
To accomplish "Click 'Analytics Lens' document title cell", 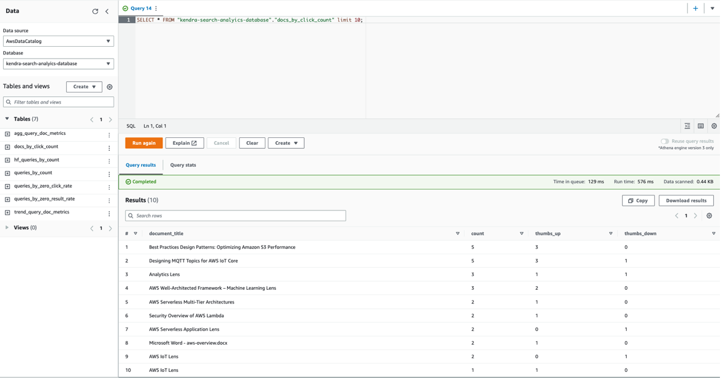I will [164, 275].
